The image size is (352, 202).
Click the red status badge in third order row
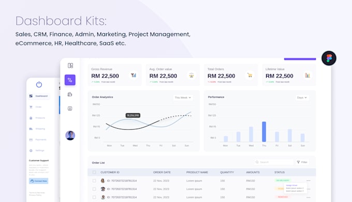click(x=283, y=197)
